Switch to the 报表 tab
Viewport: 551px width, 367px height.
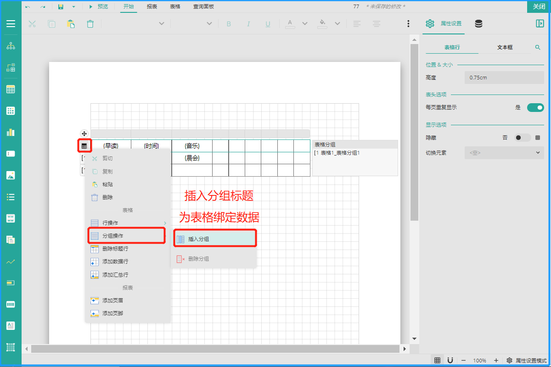(152, 7)
